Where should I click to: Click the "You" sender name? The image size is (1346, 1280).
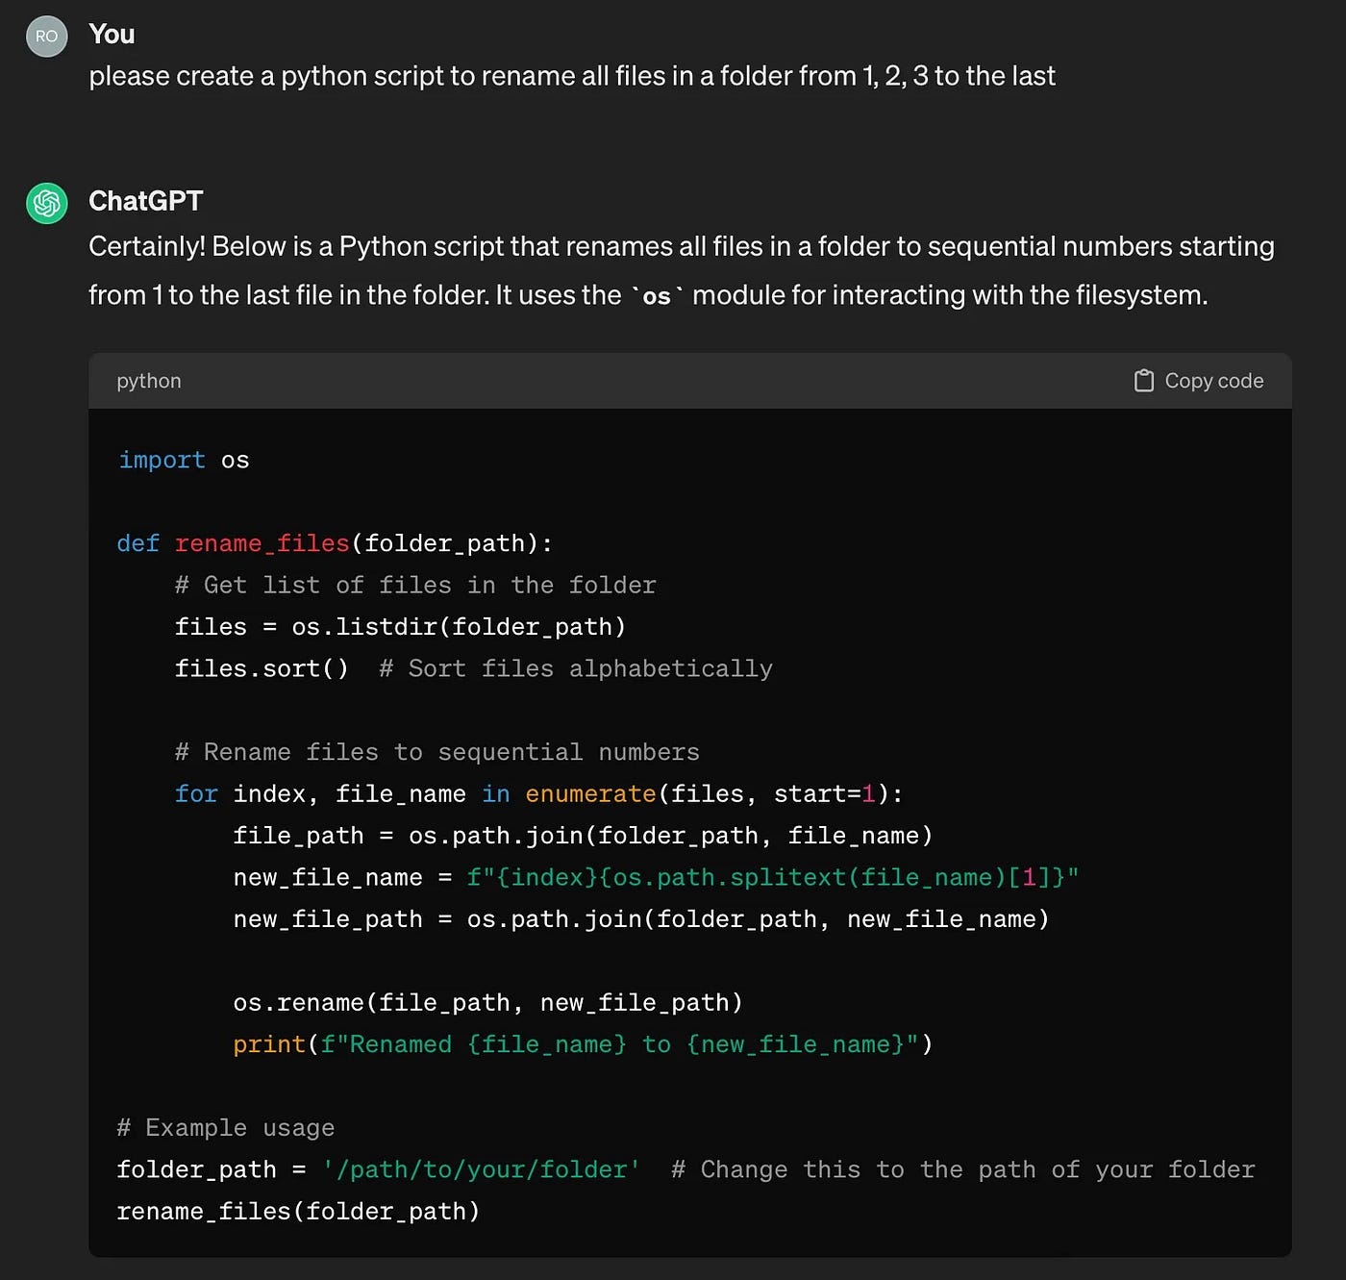click(x=112, y=35)
